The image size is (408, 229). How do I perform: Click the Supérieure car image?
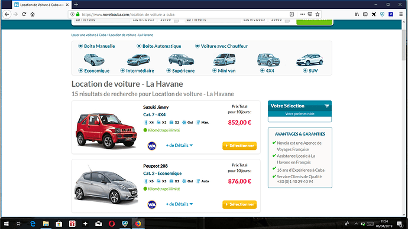coord(181,60)
